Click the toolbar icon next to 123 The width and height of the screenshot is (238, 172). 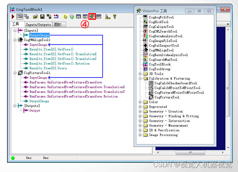[85, 16]
